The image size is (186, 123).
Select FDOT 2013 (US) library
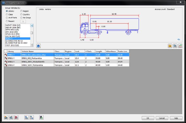pyautogui.click(x=18, y=45)
